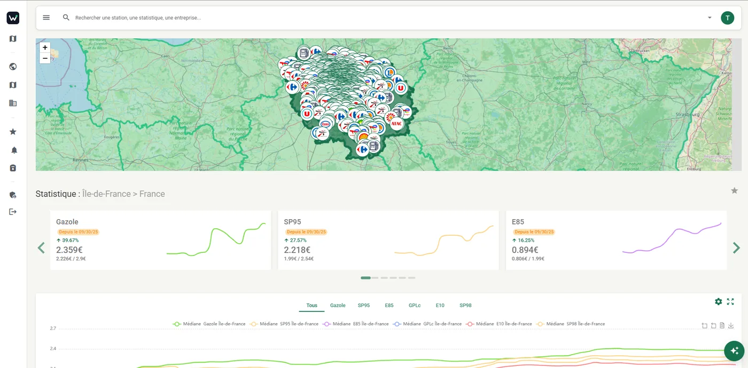Click the SP95 price 2.218€
Screen dimensions: 748x368
[x=297, y=250]
